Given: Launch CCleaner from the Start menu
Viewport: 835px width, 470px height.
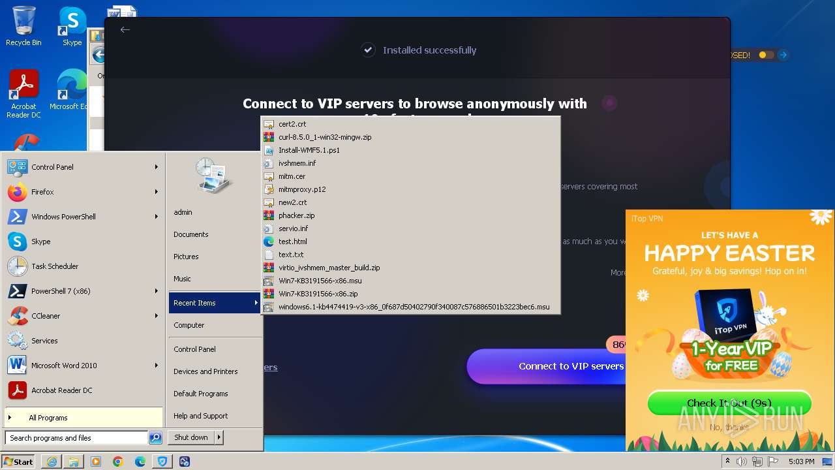Looking at the screenshot, I should pyautogui.click(x=83, y=316).
